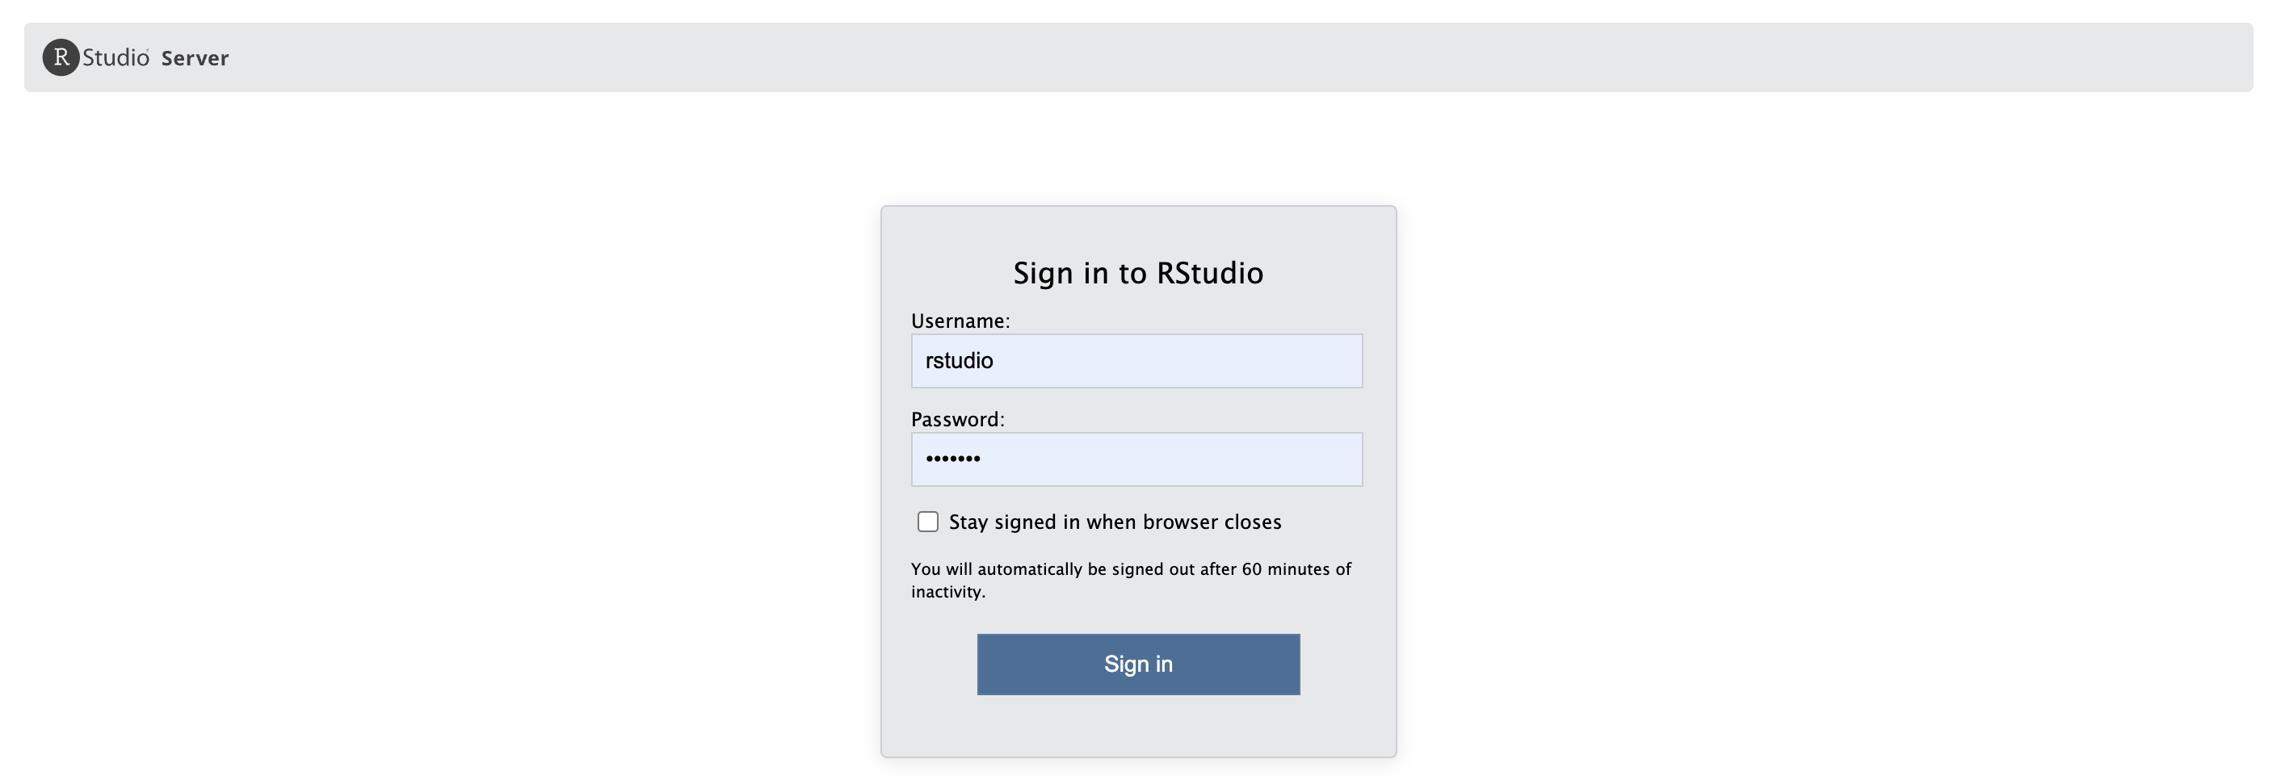2281x780 pixels.
Task: Click "Stay signed in when browser closes" label
Action: click(1115, 522)
